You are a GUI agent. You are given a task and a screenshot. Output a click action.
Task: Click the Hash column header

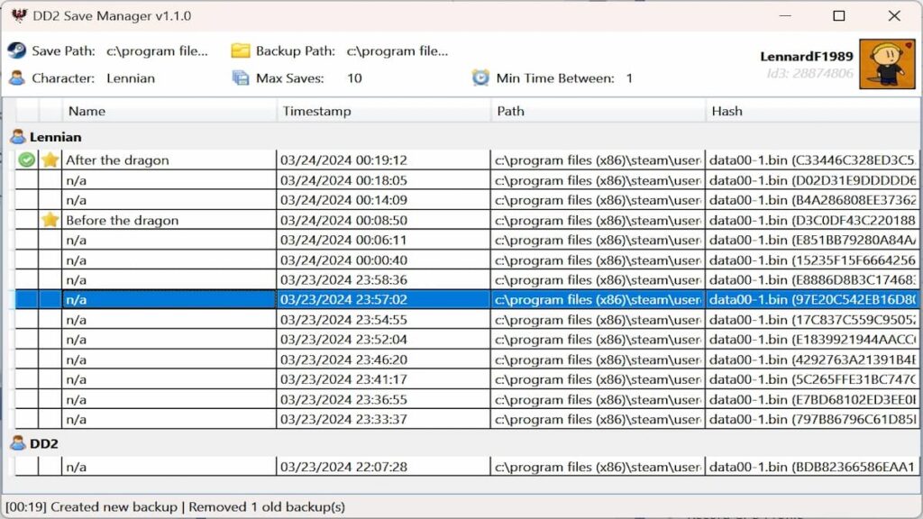(811, 111)
